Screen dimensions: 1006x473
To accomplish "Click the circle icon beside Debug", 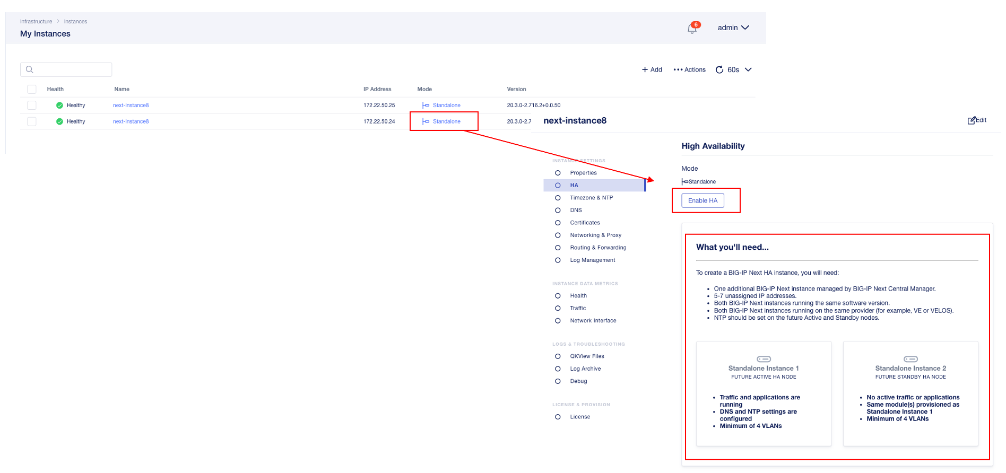I will pyautogui.click(x=558, y=381).
